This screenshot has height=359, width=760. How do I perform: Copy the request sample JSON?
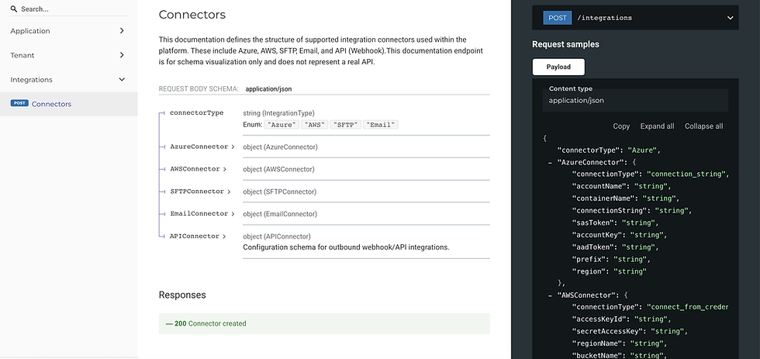tap(621, 126)
